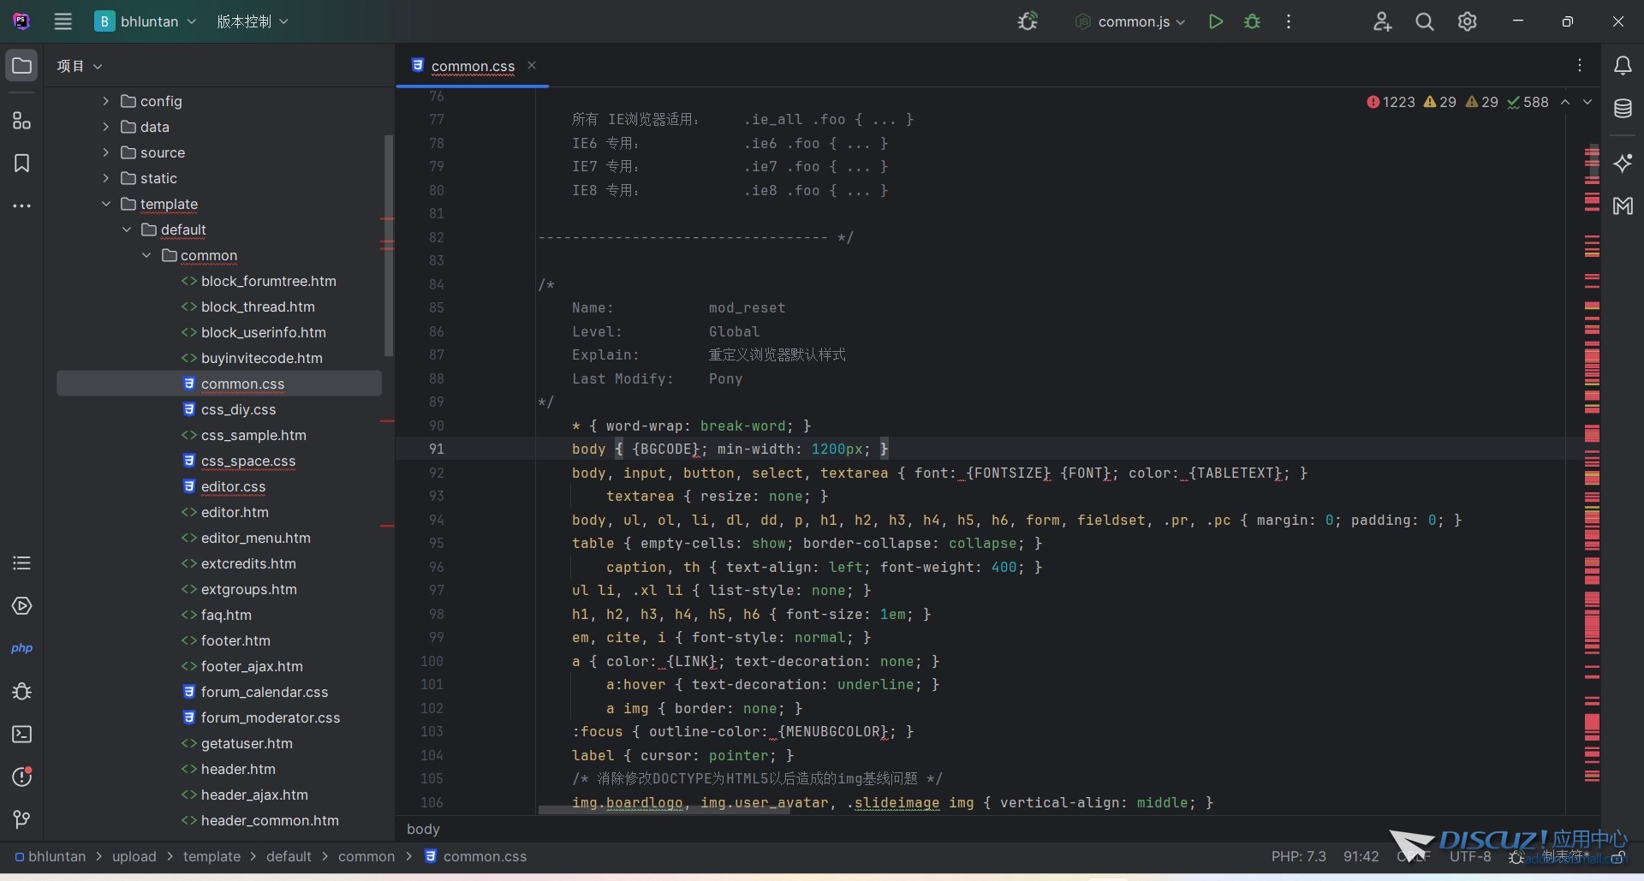This screenshot has height=881, width=1644.
Task: Collapse the template folder
Action: [x=105, y=204]
